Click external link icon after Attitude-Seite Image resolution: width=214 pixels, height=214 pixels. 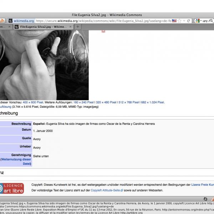(x=122, y=190)
